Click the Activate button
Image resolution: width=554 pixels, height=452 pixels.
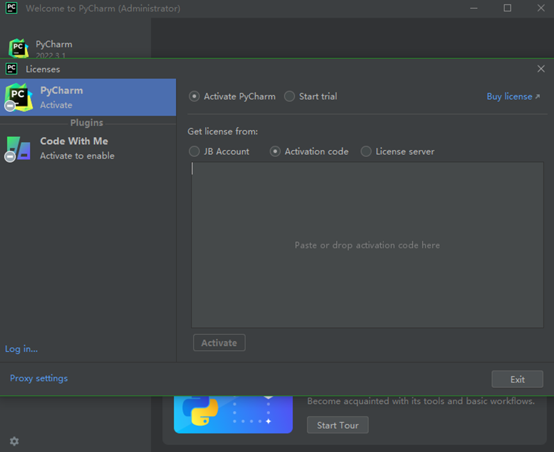point(219,343)
